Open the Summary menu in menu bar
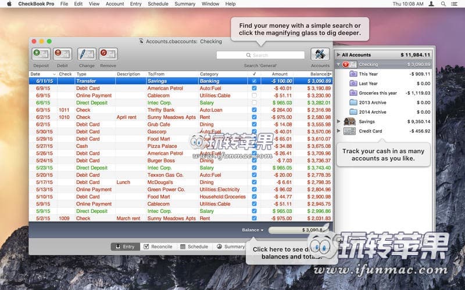 point(185,4)
